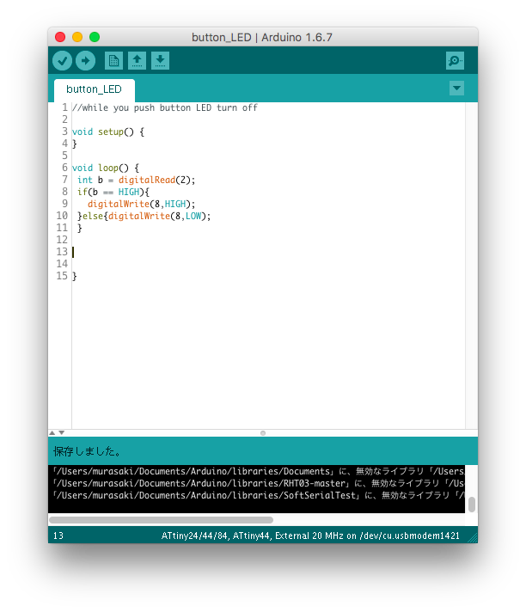
Task: Click 'void loop() {' on line 6
Action: pyautogui.click(x=106, y=168)
